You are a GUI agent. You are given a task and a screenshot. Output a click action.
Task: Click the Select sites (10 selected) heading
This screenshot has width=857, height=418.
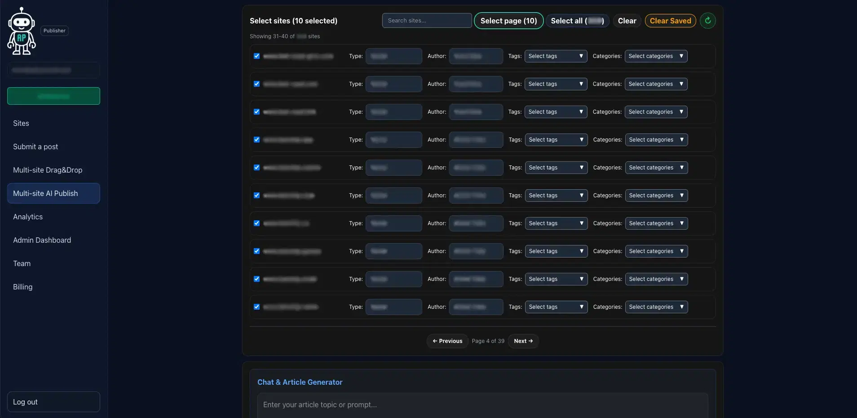click(293, 21)
